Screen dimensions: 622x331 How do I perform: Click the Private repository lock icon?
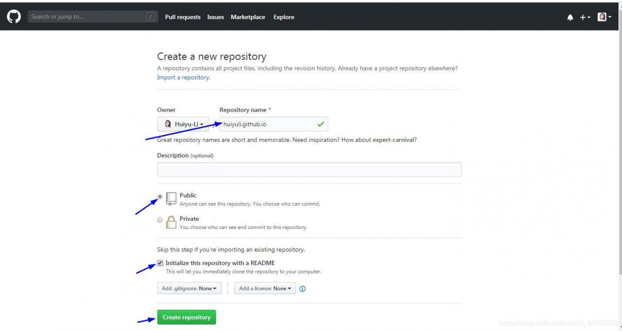click(171, 222)
